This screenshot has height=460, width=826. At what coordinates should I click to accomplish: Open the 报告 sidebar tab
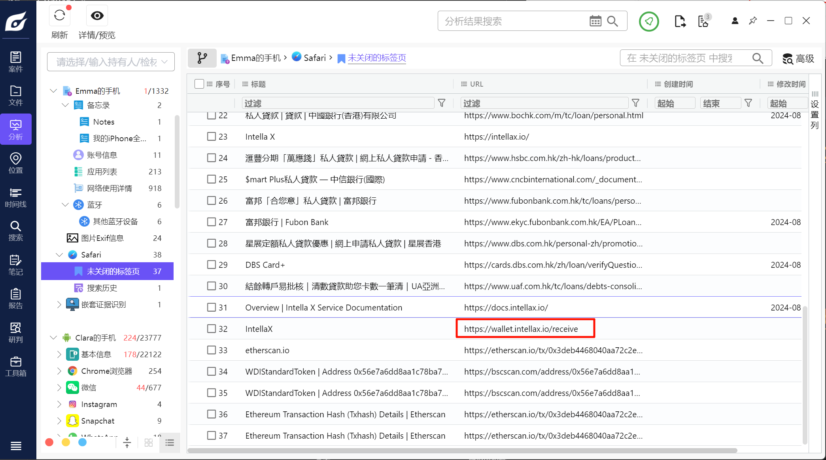16,299
